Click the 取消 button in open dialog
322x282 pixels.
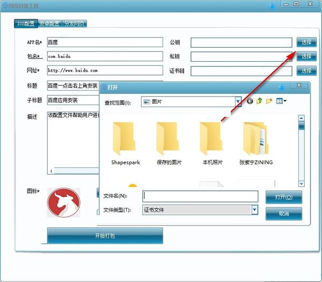[284, 213]
